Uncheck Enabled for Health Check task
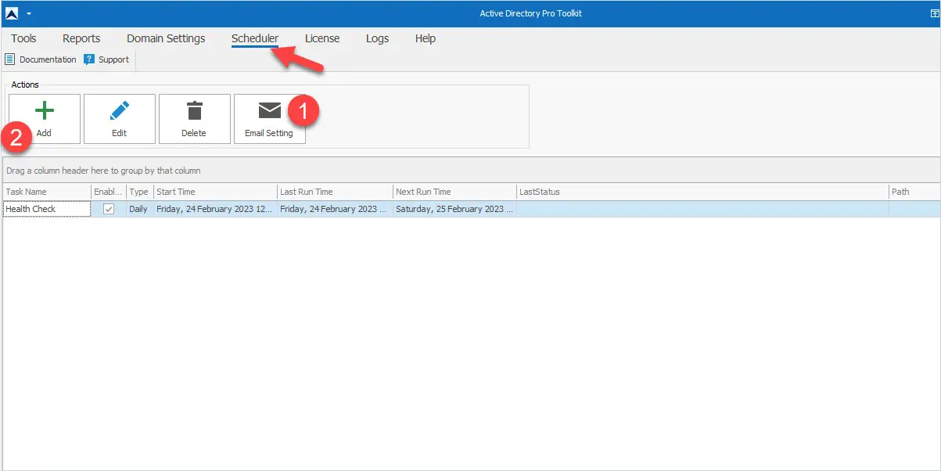Screen dimensions: 941x471 [x=109, y=209]
